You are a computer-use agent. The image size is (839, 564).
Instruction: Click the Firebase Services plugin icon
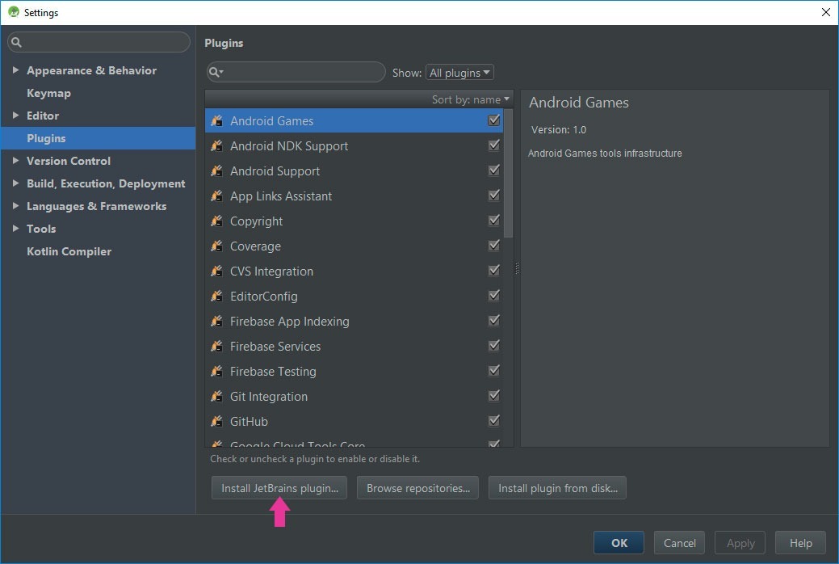click(216, 346)
